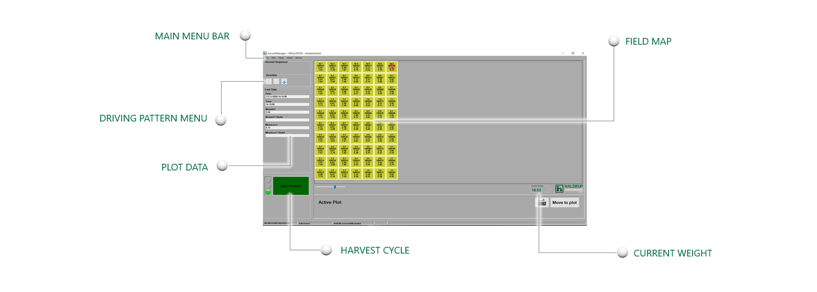Click the keyboard icon beside Move to plot
The height and width of the screenshot is (292, 817).
pyautogui.click(x=542, y=203)
